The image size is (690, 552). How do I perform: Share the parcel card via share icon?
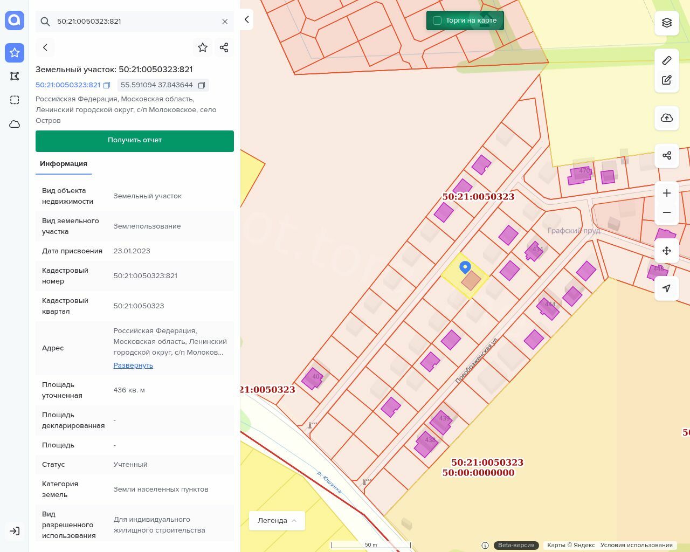pyautogui.click(x=224, y=47)
